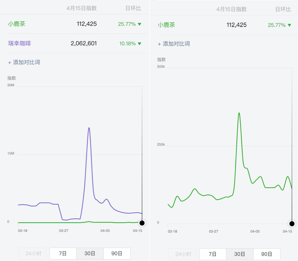Screen dimensions: 298x261
Task: Click the black marker dot on right chart
Action: pyautogui.click(x=292, y=224)
